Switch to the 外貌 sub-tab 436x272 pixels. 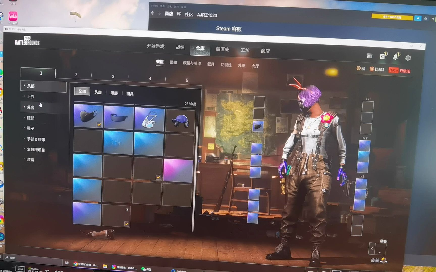pos(241,66)
